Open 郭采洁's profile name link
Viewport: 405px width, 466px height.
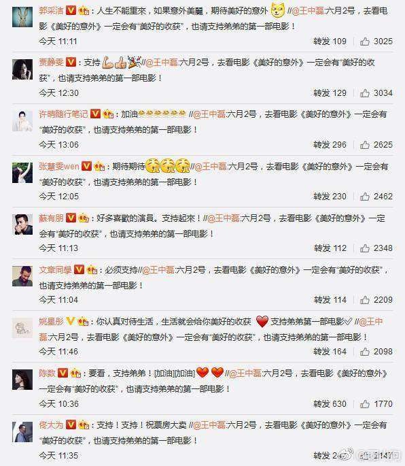51,11
